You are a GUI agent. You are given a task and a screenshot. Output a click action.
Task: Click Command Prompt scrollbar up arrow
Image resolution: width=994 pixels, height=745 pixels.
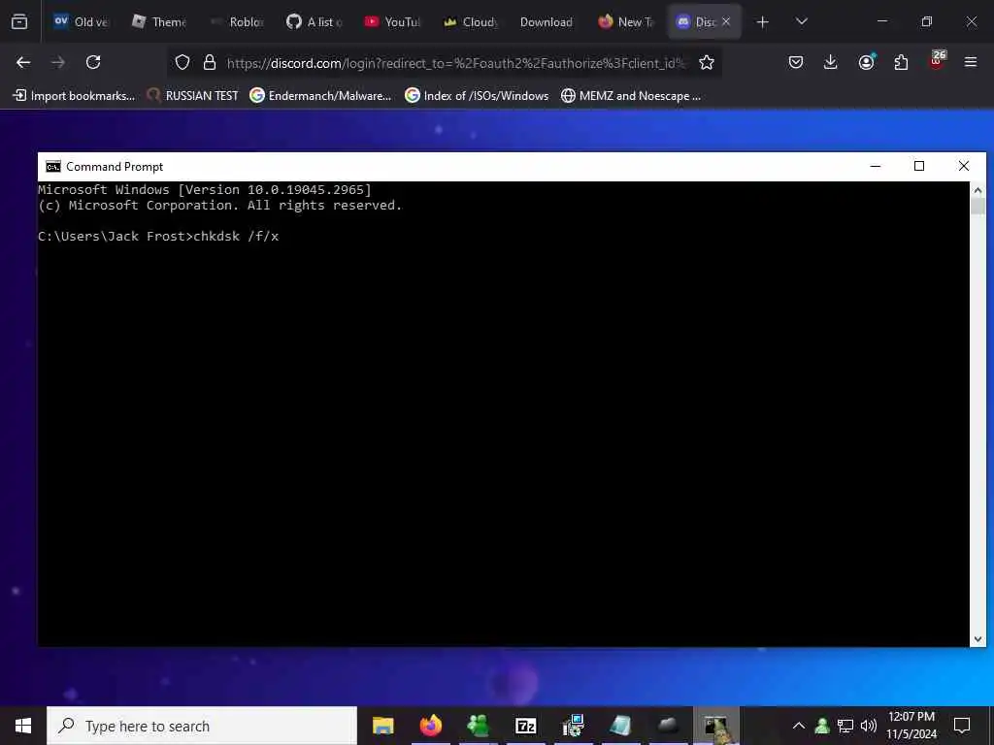[x=977, y=189]
